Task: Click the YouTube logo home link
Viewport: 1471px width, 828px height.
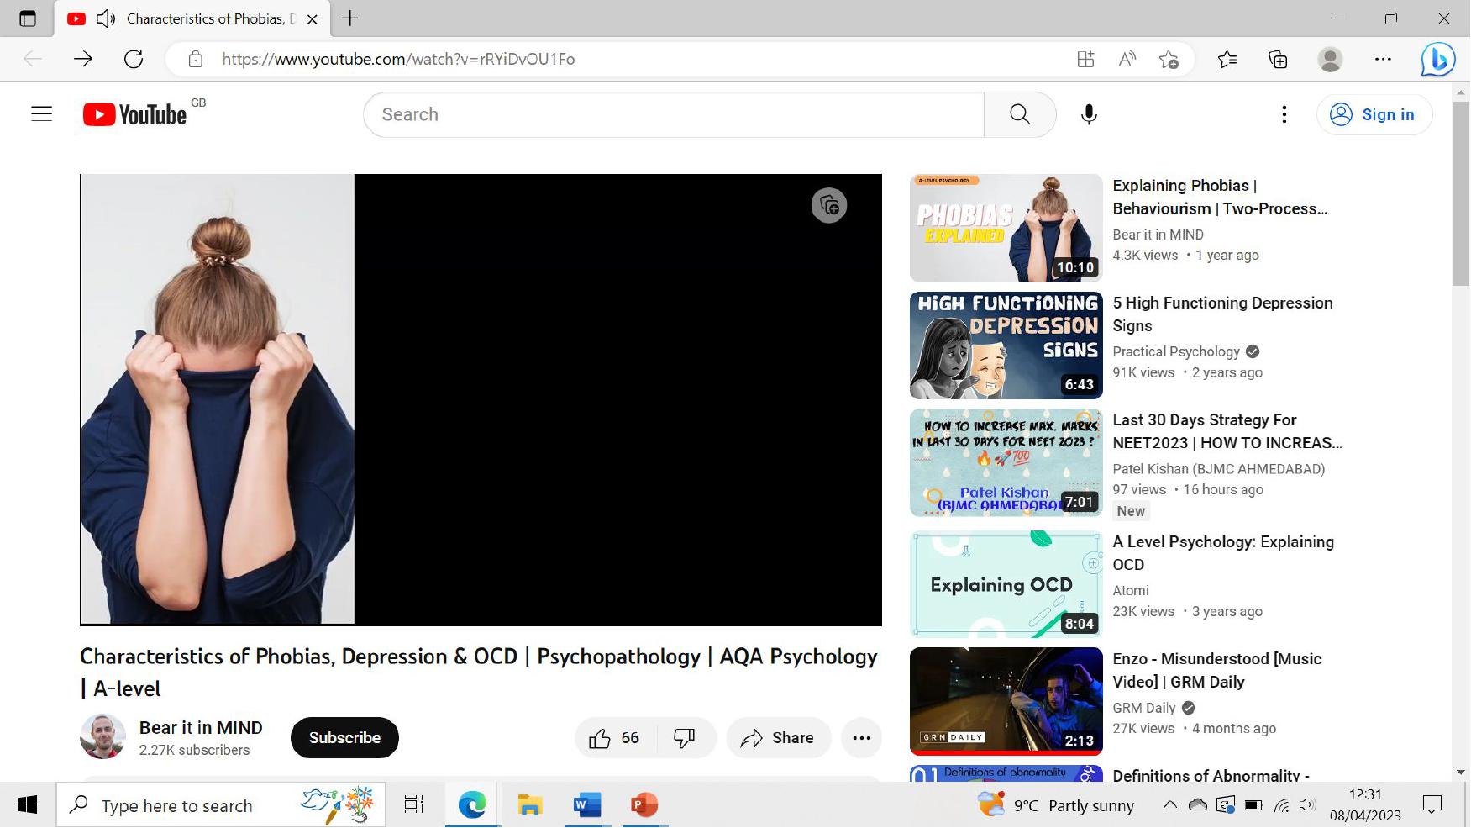Action: tap(135, 114)
